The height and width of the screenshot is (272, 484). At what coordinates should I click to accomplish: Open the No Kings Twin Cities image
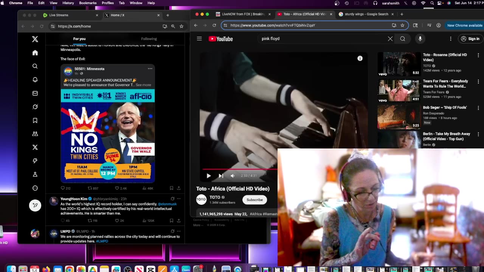(108, 136)
